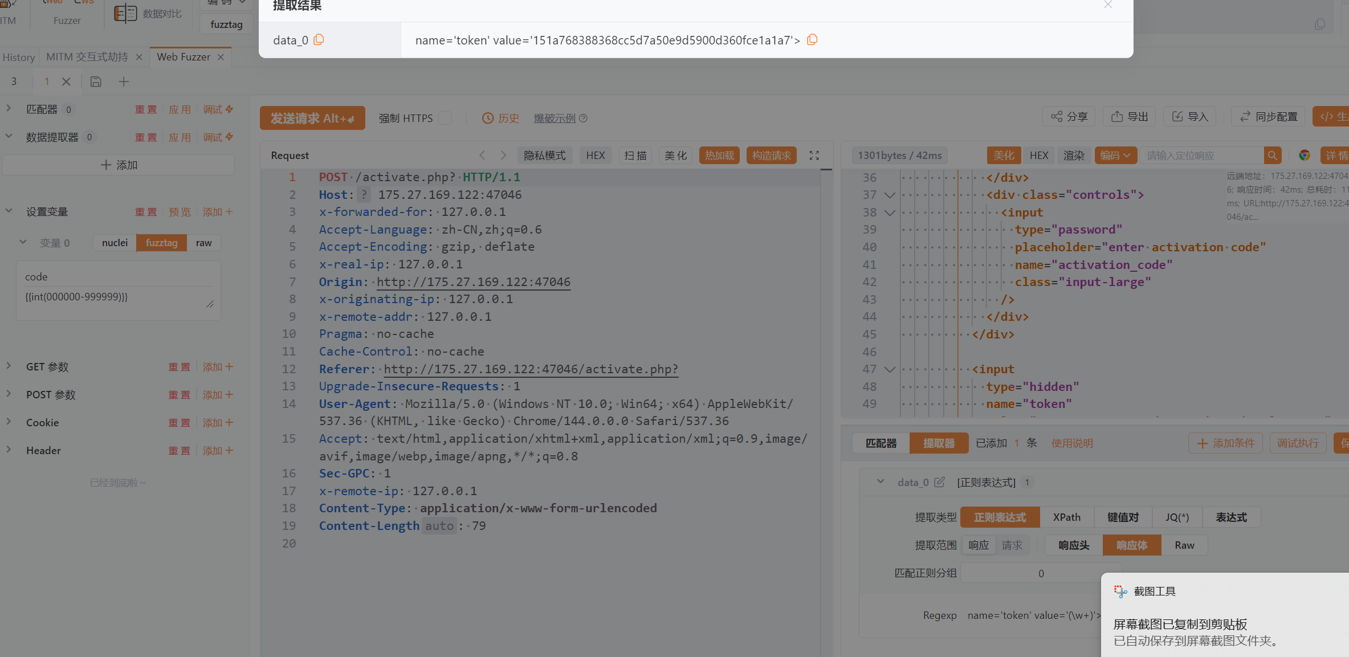Copy the data_0 extraction name icon
Image resolution: width=1349 pixels, height=657 pixels.
(x=319, y=40)
